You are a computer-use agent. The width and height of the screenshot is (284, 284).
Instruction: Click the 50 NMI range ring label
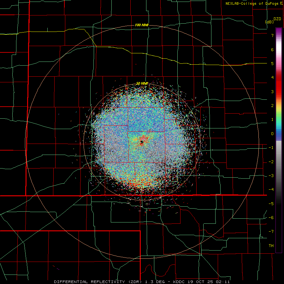[x=142, y=84]
